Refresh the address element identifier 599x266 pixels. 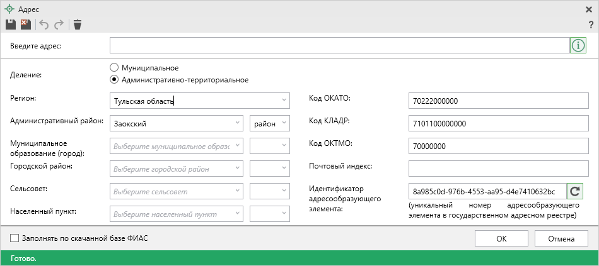coord(574,191)
